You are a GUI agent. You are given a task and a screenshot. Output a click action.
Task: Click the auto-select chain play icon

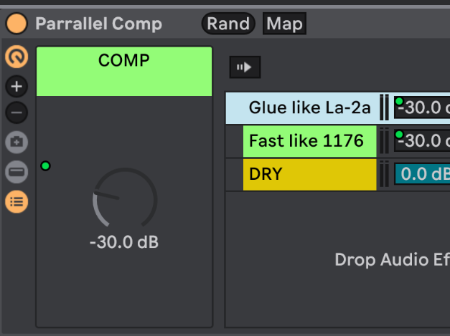click(x=245, y=67)
